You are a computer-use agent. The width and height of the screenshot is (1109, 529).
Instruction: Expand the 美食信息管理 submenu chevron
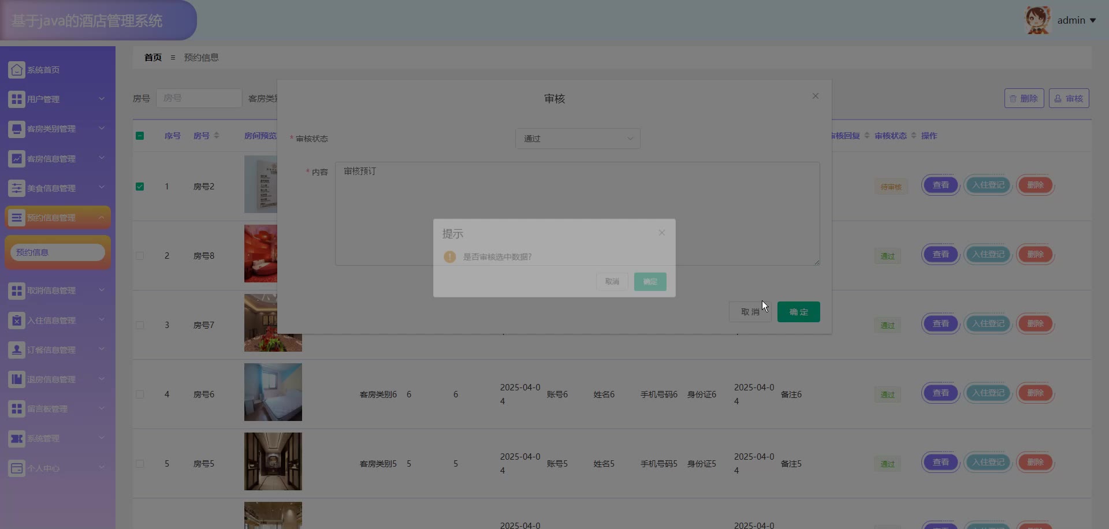pos(102,188)
